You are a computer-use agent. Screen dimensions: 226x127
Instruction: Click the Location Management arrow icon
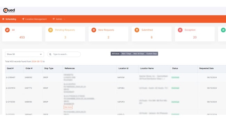click(x=23, y=19)
